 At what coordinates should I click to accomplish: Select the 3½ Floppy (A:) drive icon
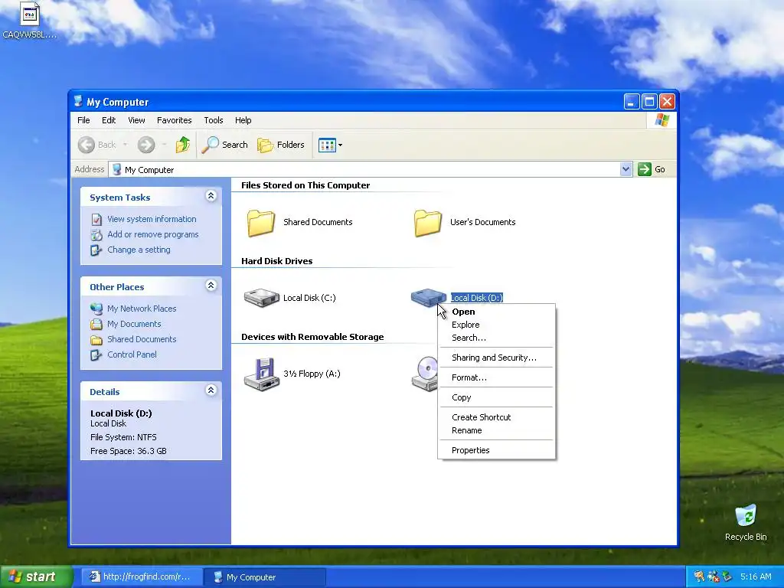coord(262,374)
